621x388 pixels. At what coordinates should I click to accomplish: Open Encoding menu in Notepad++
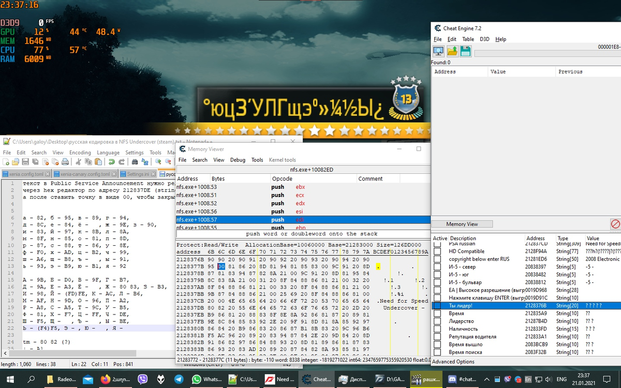pos(80,153)
